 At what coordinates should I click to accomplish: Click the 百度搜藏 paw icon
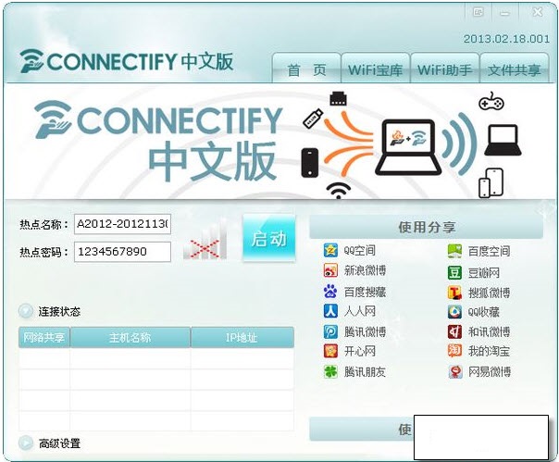(330, 292)
